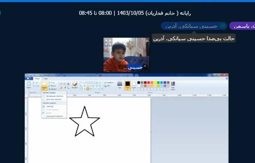Switch to the View ribbon tab
255x163 pixels.
pos(46,78)
